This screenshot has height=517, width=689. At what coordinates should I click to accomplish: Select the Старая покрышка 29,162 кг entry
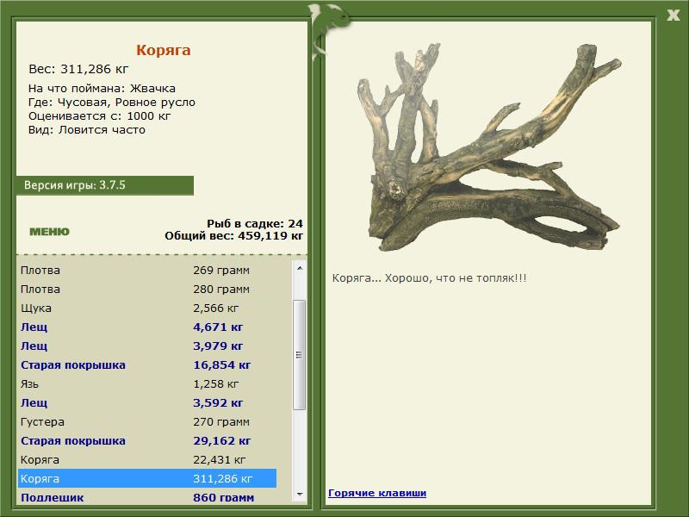coord(147,440)
